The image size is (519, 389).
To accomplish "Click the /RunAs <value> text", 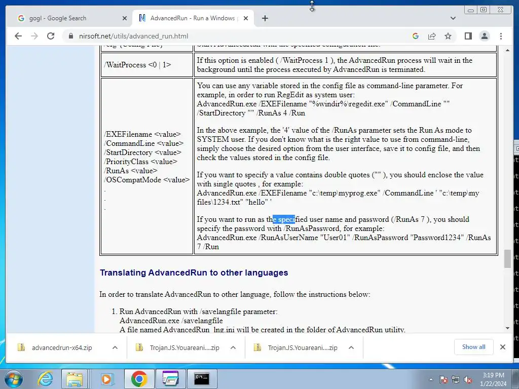I will (131, 171).
